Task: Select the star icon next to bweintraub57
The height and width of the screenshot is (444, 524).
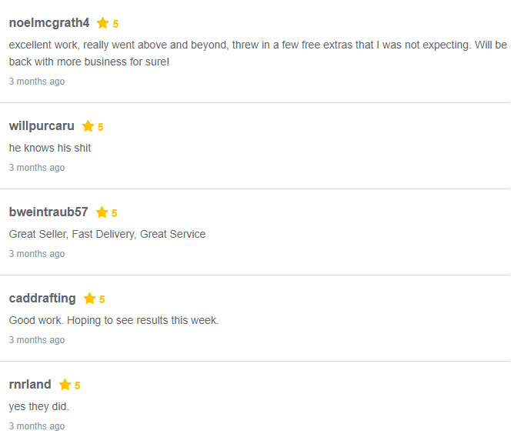Action: pos(102,212)
